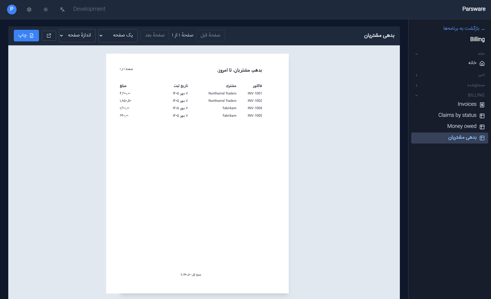This screenshot has height=299, width=491.
Task: Click the blue چاپ print button
Action: point(26,36)
